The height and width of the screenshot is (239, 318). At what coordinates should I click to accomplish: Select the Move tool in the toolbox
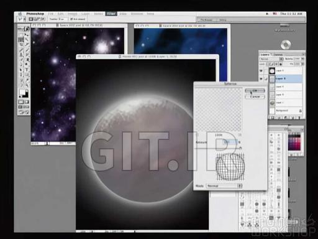[x=27, y=34]
